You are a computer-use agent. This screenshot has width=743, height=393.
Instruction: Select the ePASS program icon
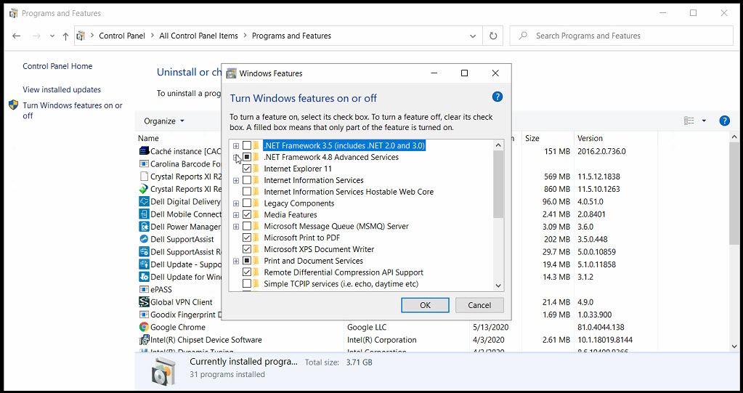coord(144,289)
